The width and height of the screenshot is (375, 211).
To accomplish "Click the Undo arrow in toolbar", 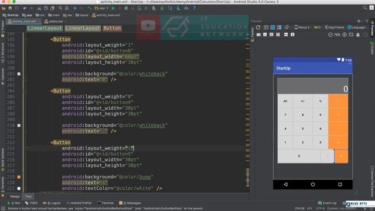I will (25, 8).
